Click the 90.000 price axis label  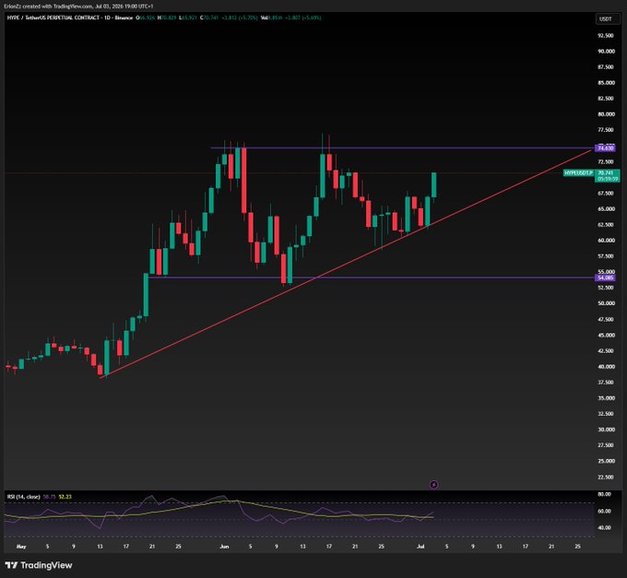[x=606, y=52]
